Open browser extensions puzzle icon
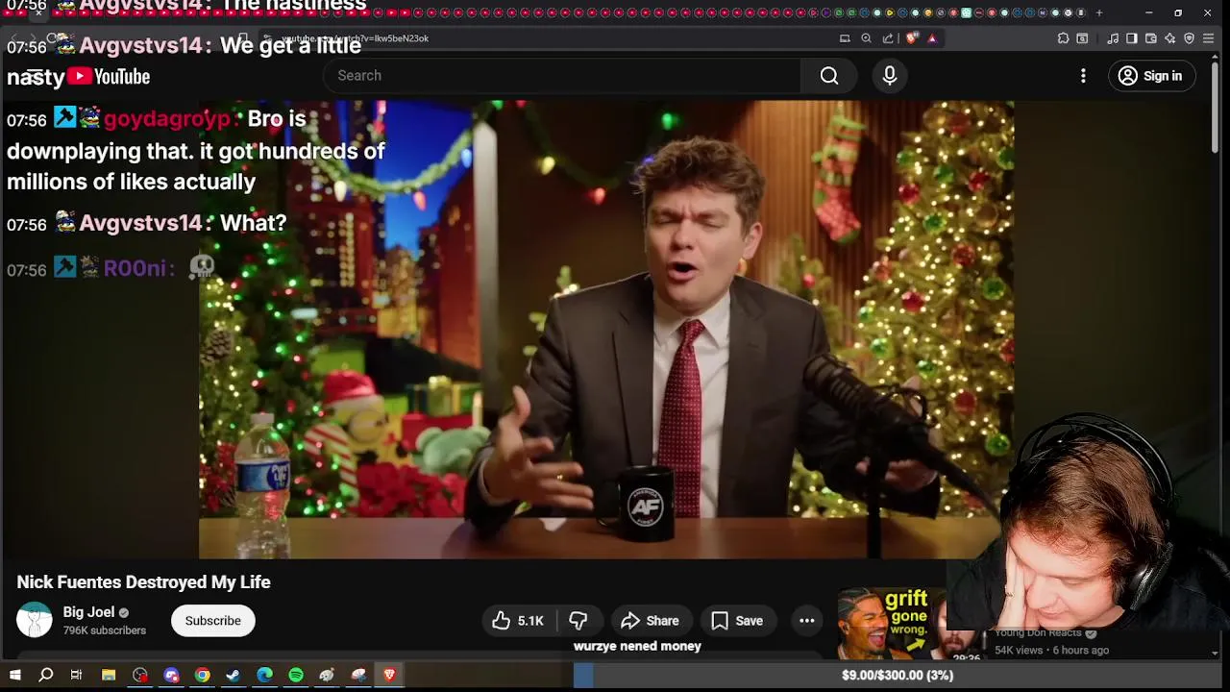Screen dimensions: 1230x692 click(x=1063, y=38)
